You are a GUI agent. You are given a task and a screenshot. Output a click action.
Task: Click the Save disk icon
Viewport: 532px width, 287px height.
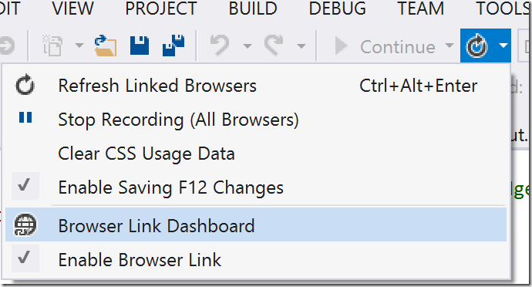(x=140, y=46)
